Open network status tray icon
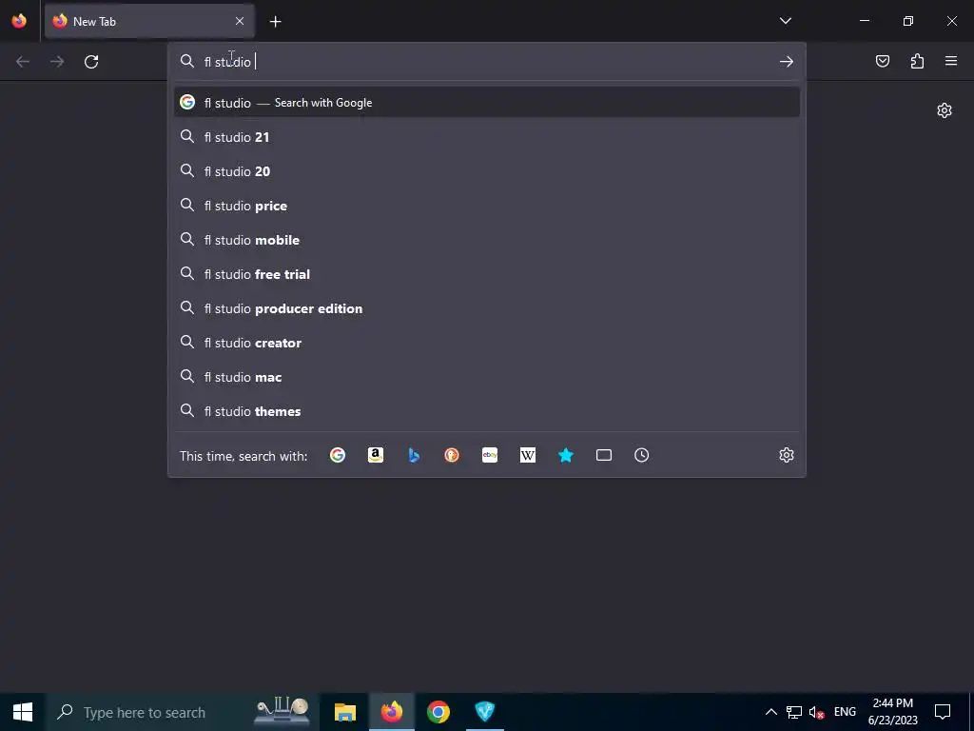 point(794,712)
